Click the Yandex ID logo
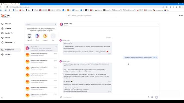 pyautogui.click(x=5, y=15)
